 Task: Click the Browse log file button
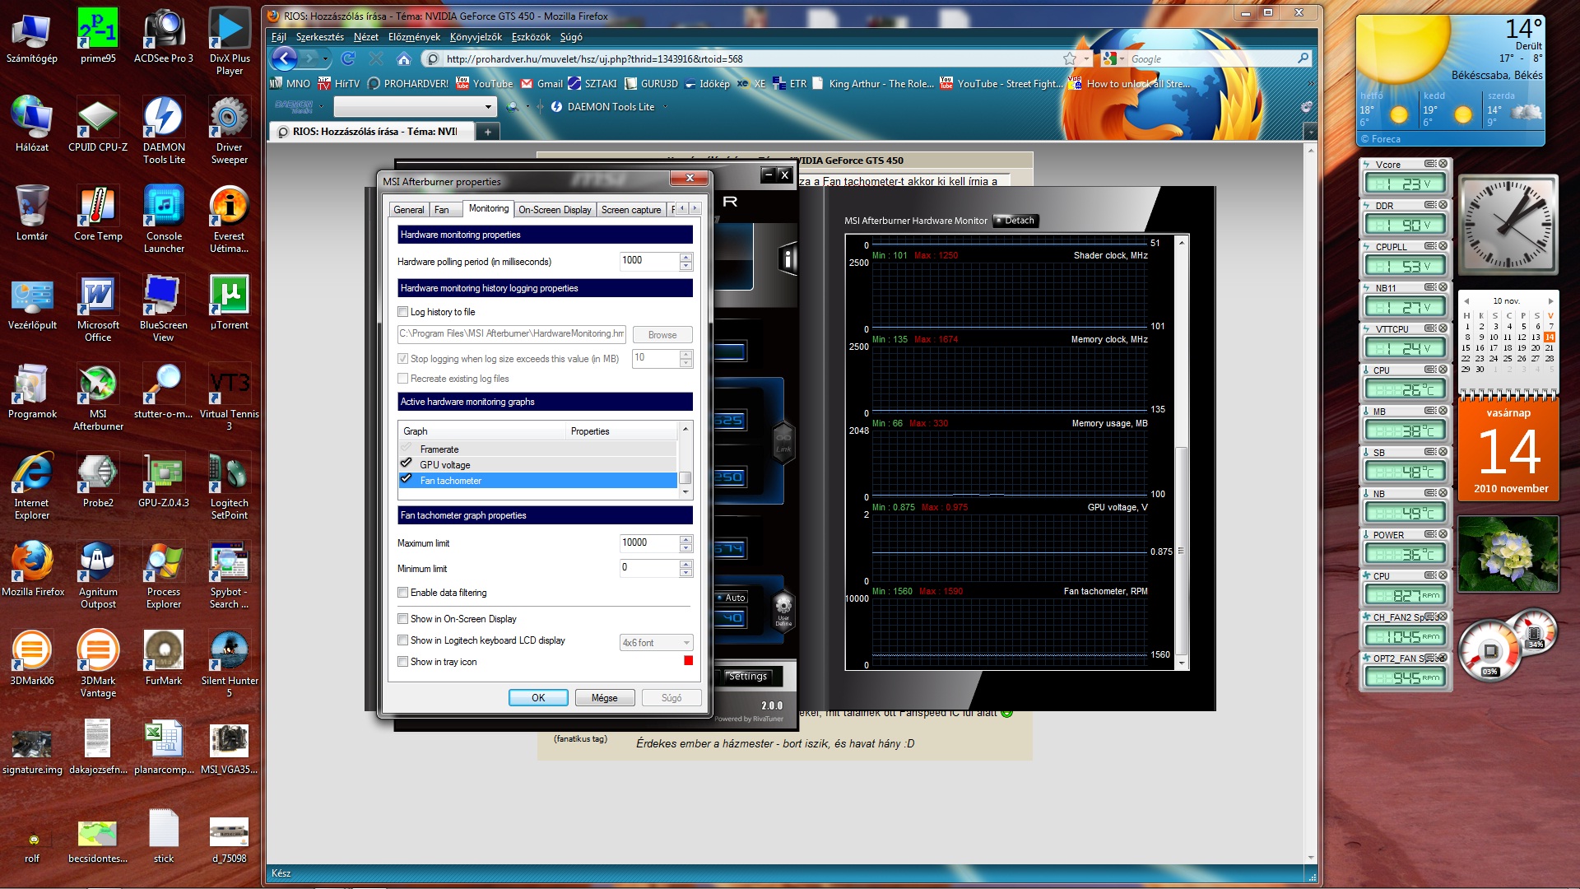pyautogui.click(x=662, y=335)
